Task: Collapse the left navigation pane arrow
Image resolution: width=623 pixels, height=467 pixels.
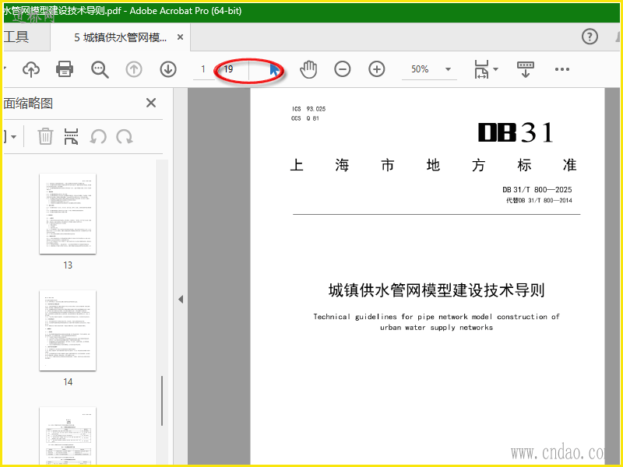Action: [x=181, y=299]
